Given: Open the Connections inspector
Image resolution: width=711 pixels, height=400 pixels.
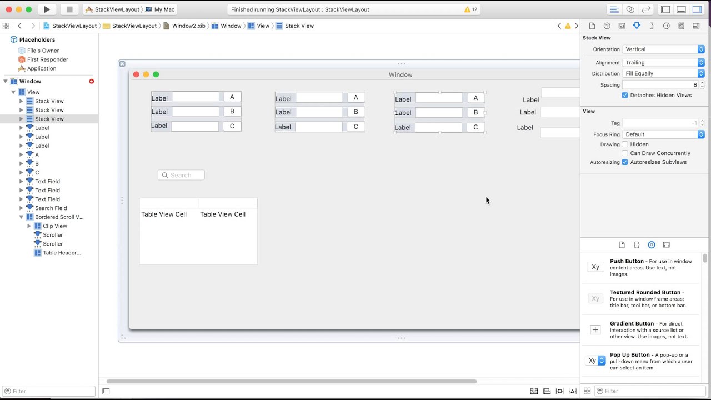Looking at the screenshot, I should point(667,26).
